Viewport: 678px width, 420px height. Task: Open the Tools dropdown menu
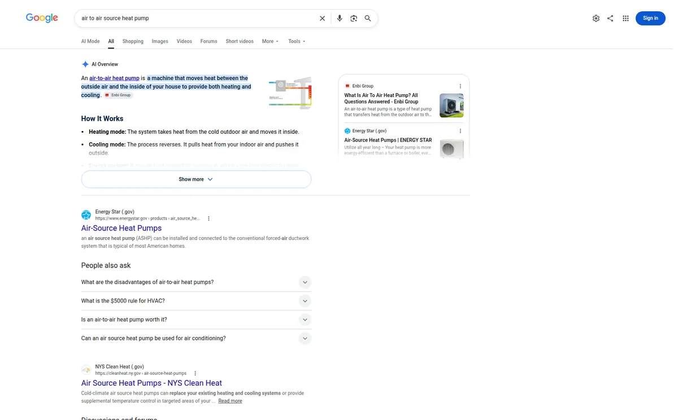[x=297, y=41]
